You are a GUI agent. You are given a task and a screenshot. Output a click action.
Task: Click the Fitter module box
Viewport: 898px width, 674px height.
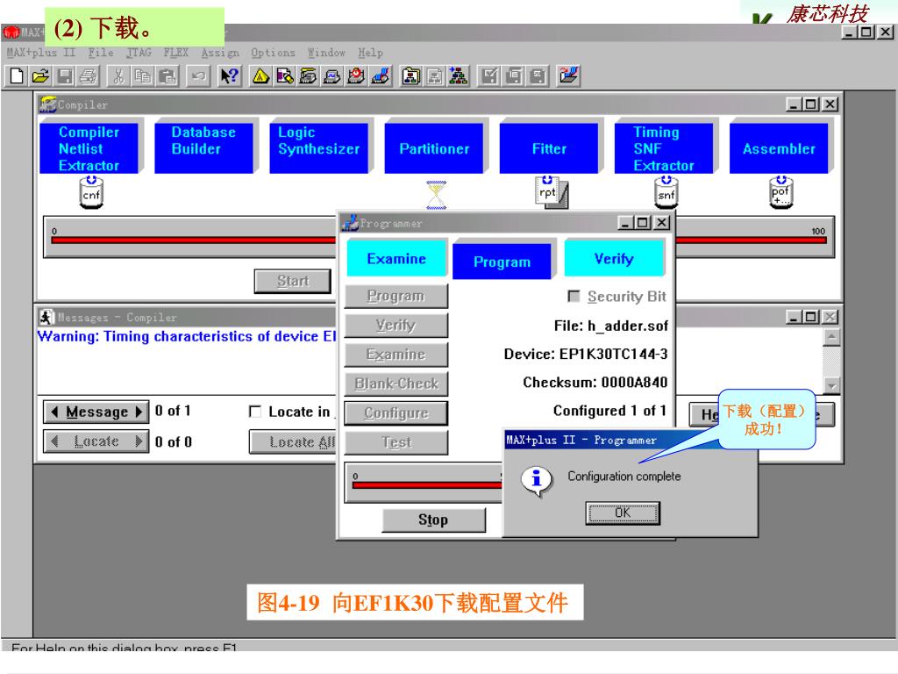pyautogui.click(x=549, y=148)
